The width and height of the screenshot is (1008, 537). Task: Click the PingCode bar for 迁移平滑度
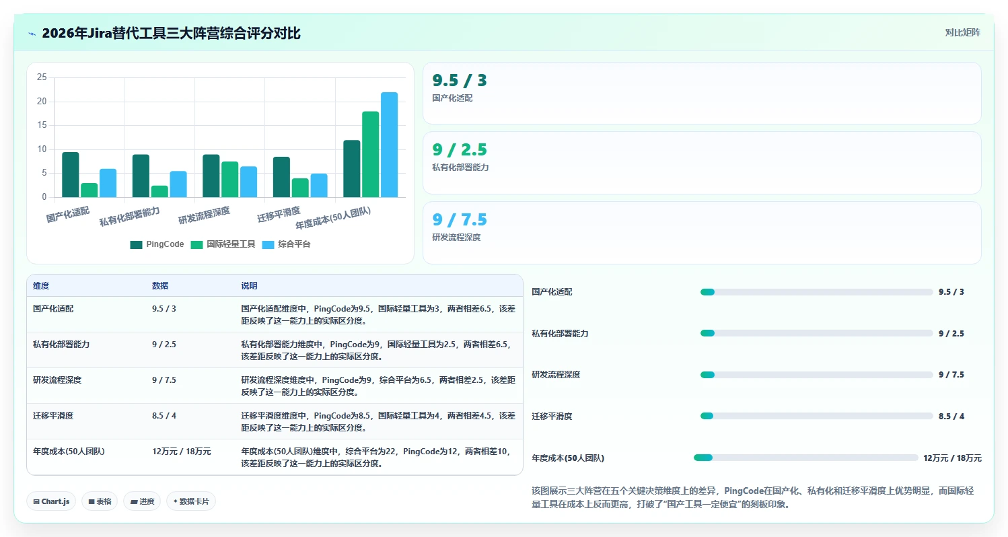pyautogui.click(x=282, y=177)
